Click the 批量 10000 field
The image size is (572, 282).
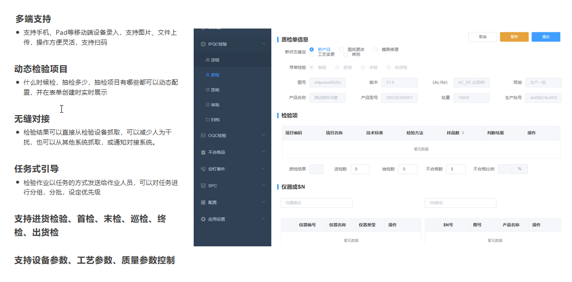coord(471,98)
